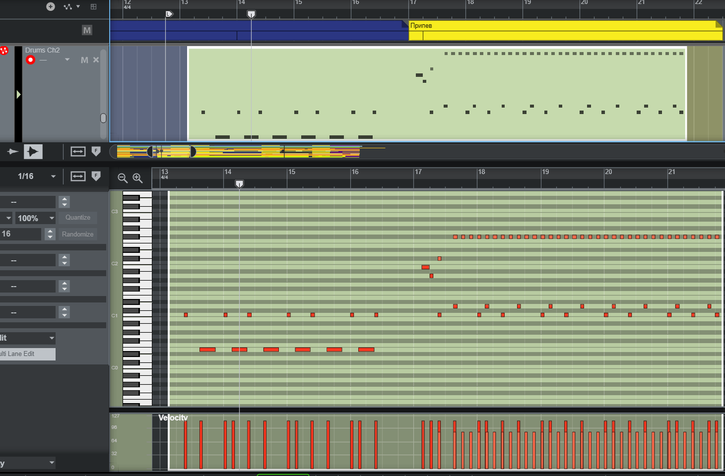Select the wide note just after bar 17
This screenshot has width=725, height=476.
(x=425, y=267)
